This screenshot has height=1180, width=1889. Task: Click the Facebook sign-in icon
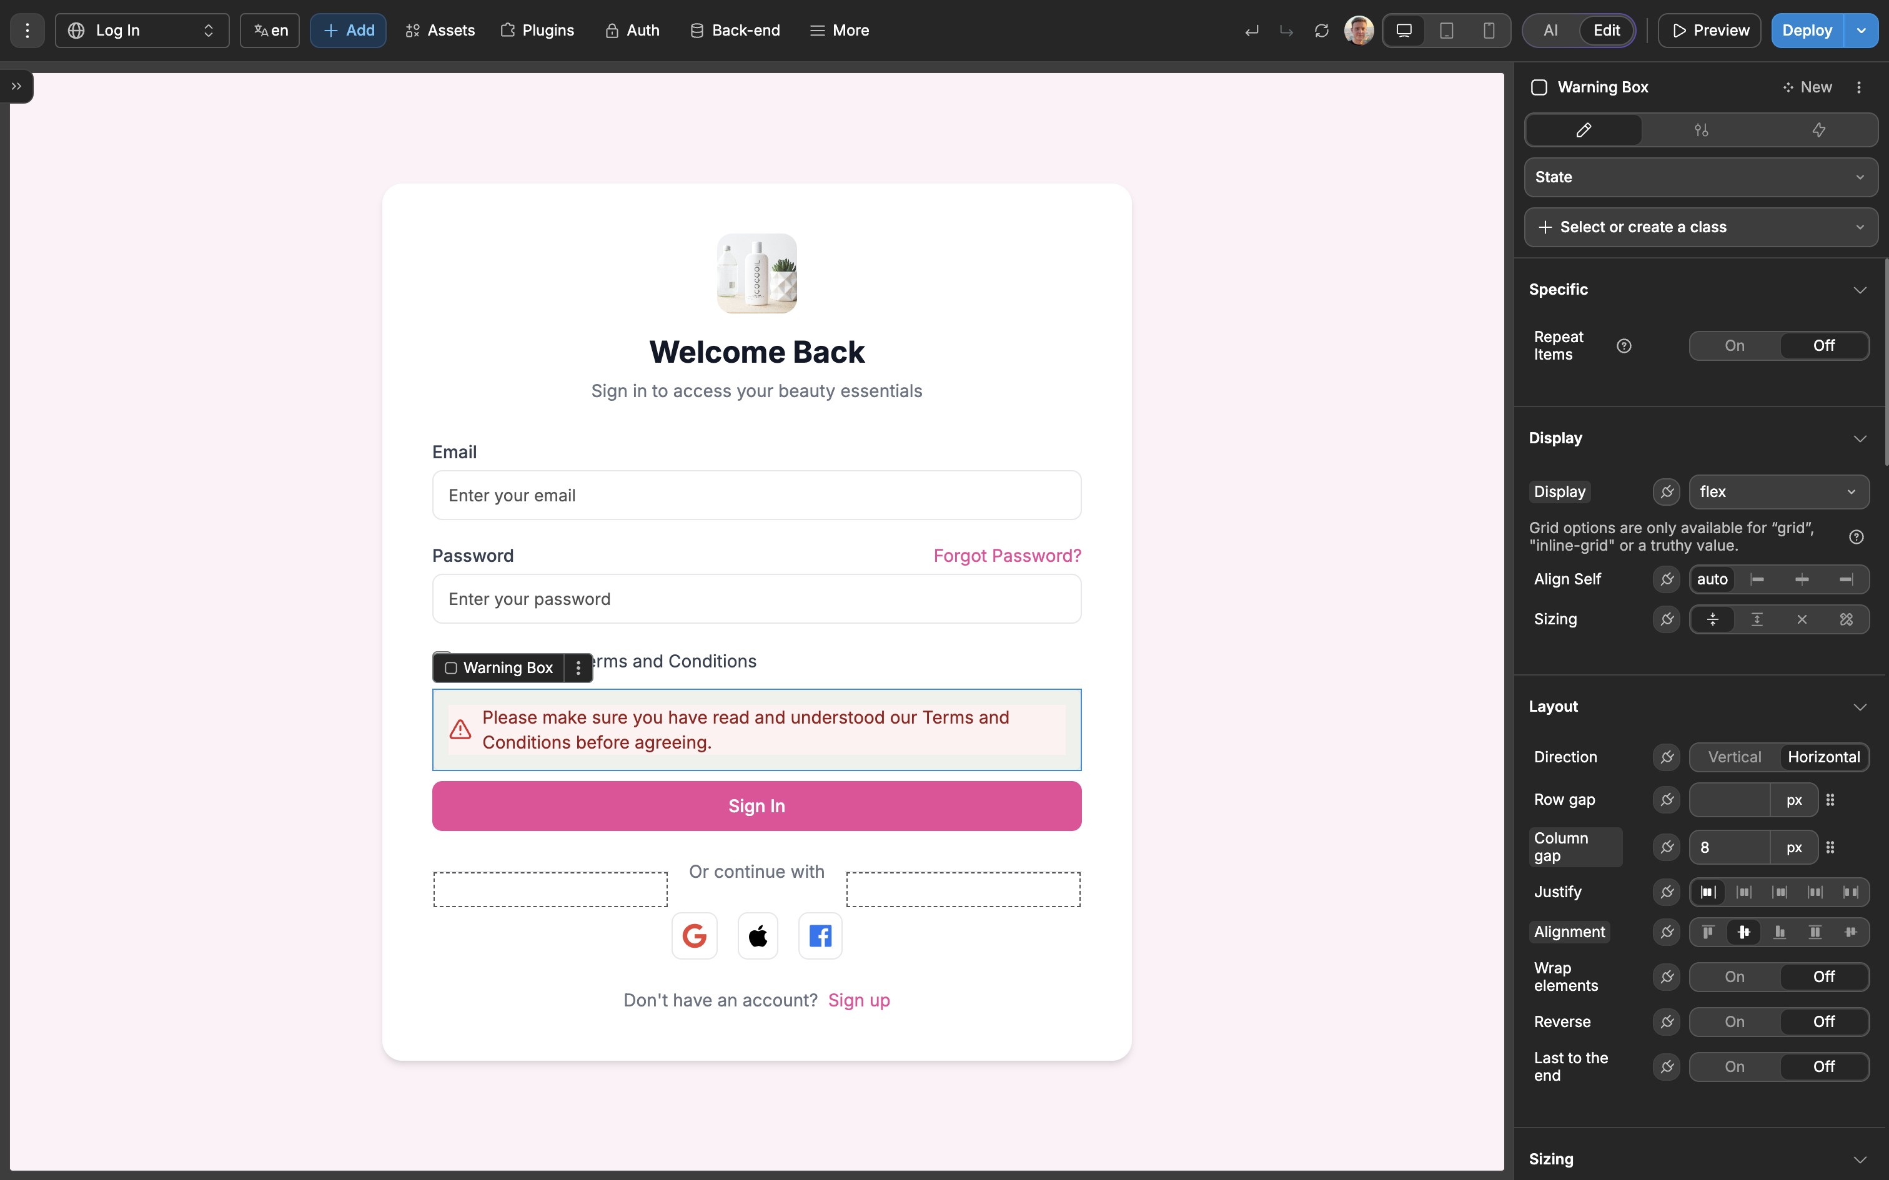(820, 935)
